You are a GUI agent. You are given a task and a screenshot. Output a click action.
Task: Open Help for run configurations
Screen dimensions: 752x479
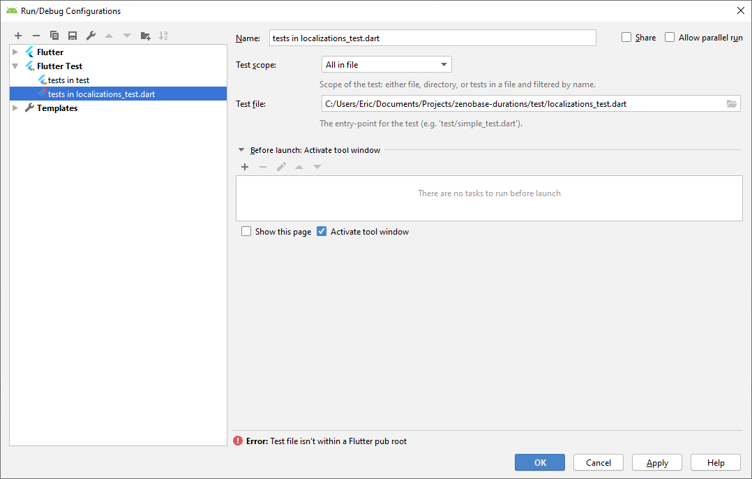point(715,462)
